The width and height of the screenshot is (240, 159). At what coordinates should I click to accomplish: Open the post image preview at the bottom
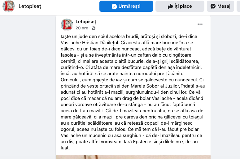tap(133, 157)
